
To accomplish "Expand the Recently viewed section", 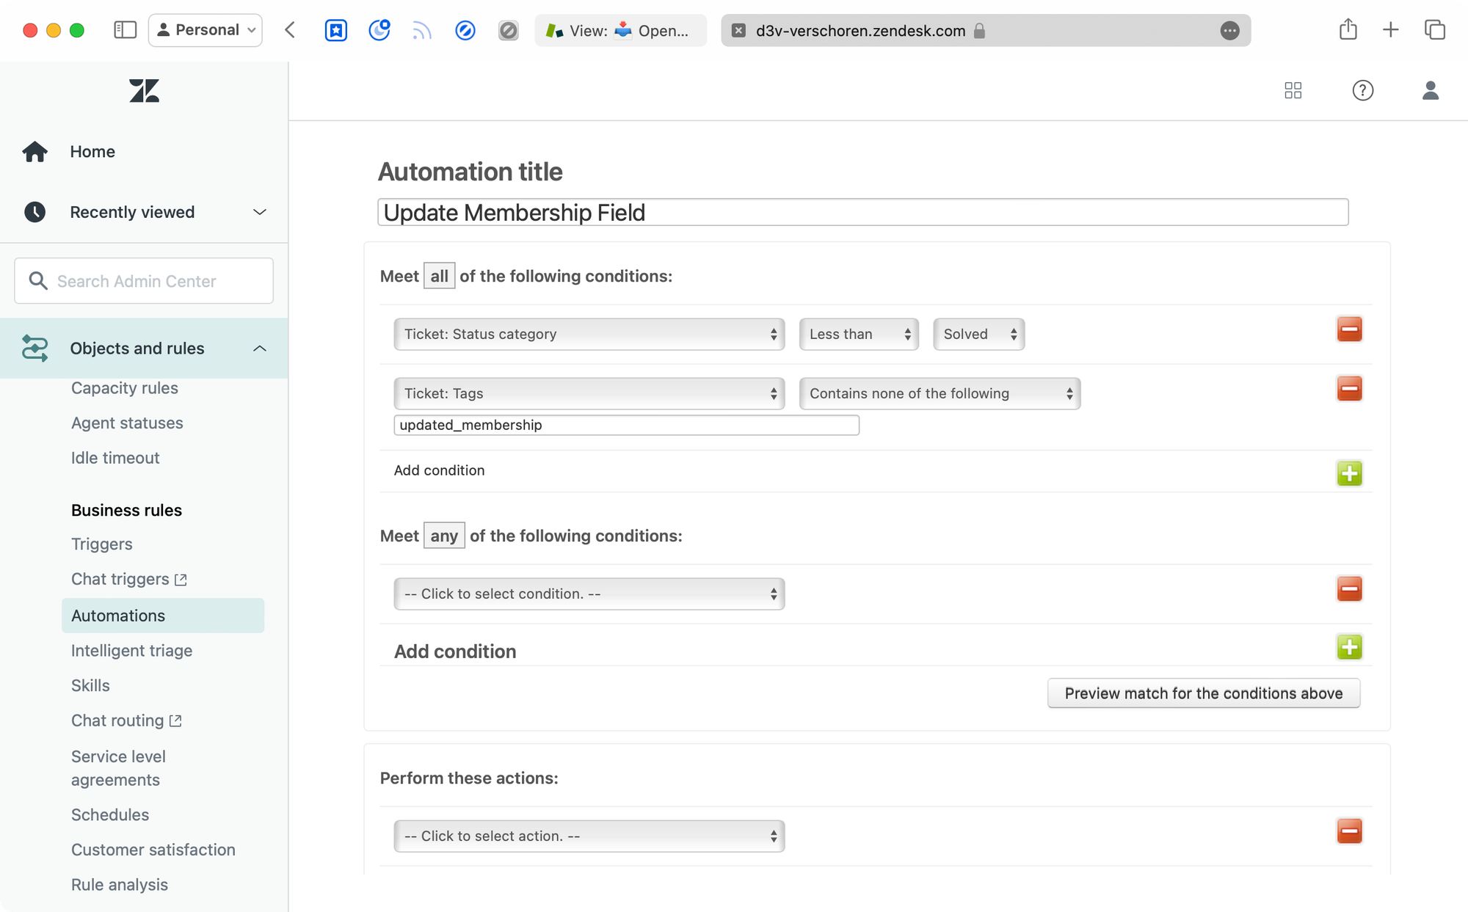I will click(x=259, y=212).
